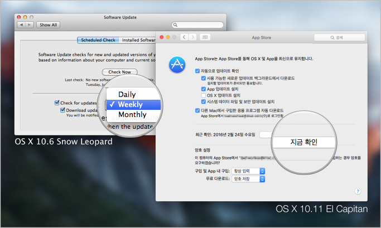Image resolution: width=381 pixels, height=228 pixels.
Task: Click the Check Now button
Action: [x=119, y=72]
